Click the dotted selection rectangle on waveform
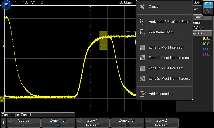Screen dimensions: 214x128 coord(129,38)
